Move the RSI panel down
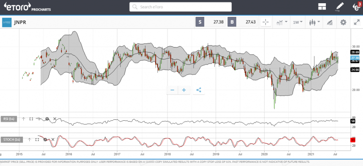The width and height of the screenshot is (363, 166). coord(39,119)
